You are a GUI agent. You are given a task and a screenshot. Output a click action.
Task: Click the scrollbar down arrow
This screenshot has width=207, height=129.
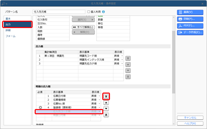click(x=174, y=124)
